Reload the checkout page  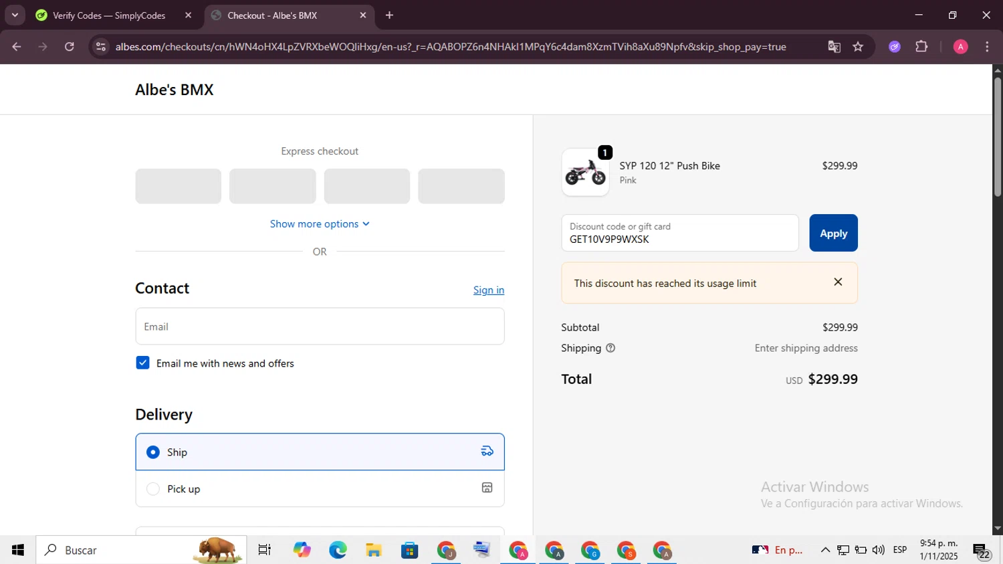coord(70,47)
